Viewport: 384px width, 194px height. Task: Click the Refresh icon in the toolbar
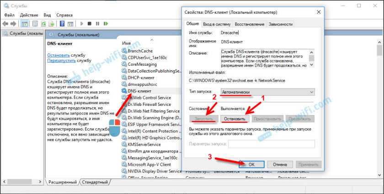44,23
